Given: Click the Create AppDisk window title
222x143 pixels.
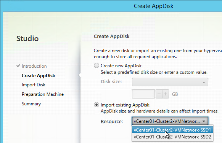Looking at the screenshot, I should tap(153, 6).
